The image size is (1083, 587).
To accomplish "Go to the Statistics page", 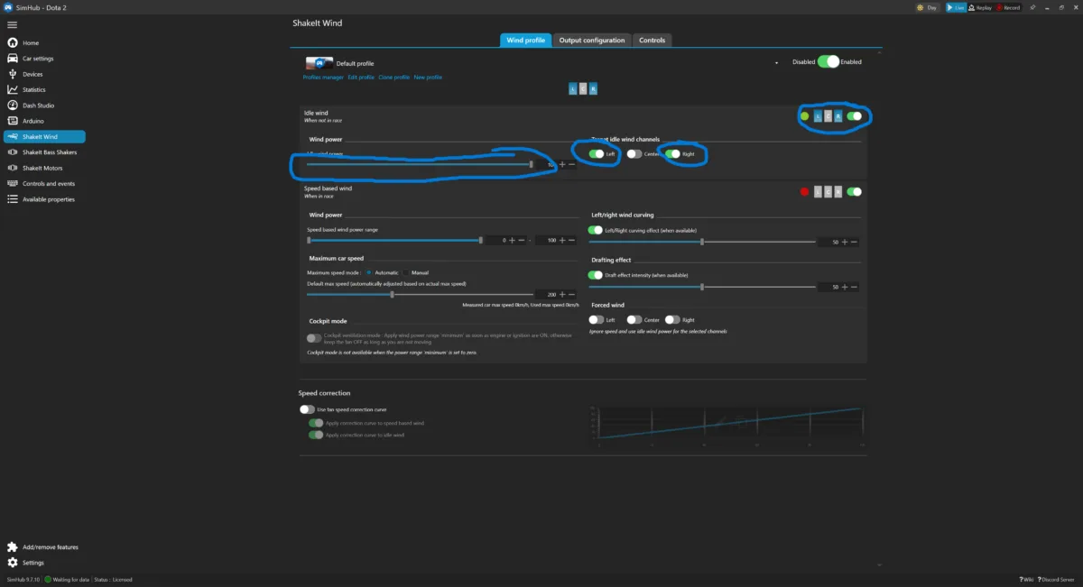I will (33, 89).
